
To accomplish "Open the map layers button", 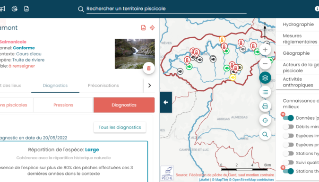I will (x=265, y=78).
